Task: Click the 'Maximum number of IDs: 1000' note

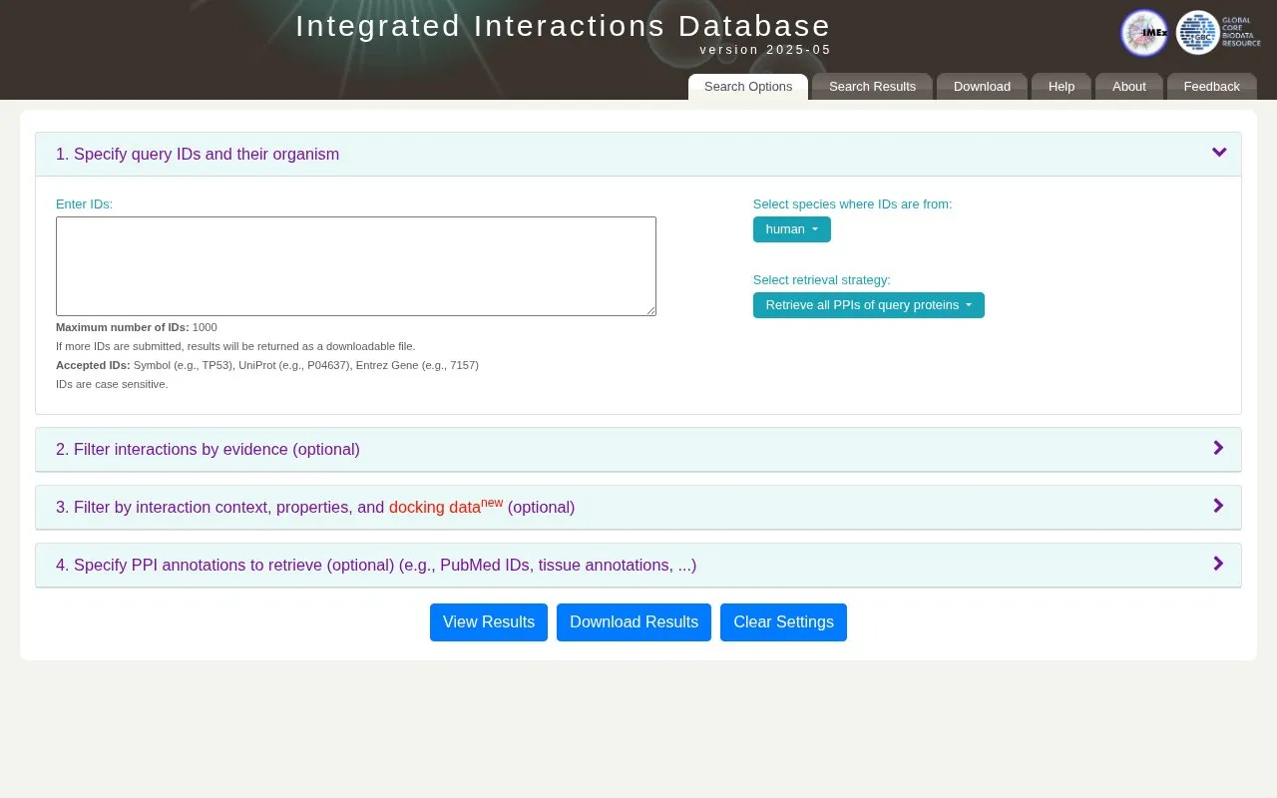Action: click(x=137, y=327)
